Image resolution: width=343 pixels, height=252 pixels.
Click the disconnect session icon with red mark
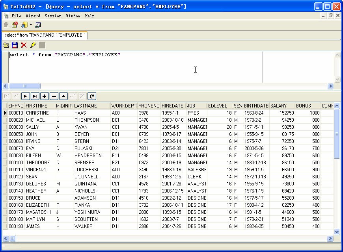coord(15,25)
